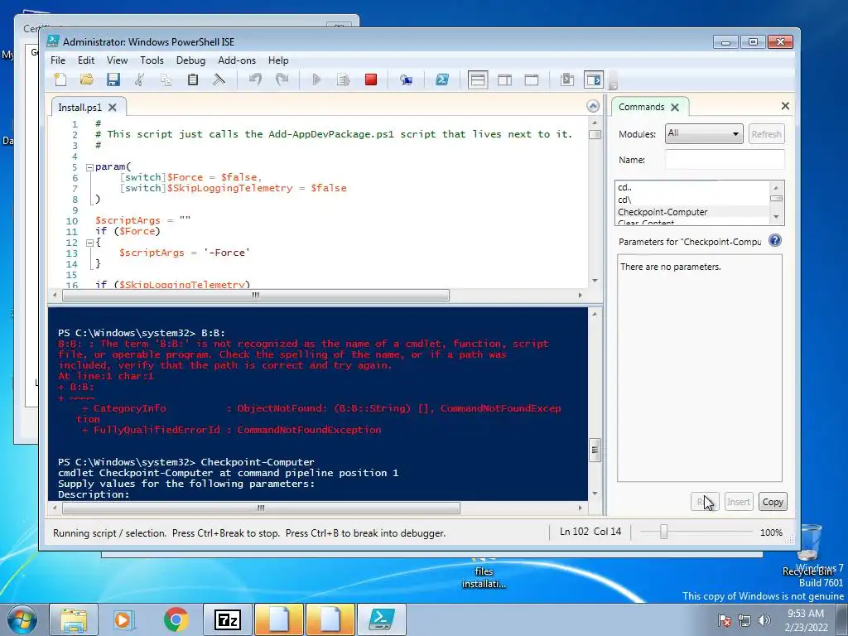
Task: Open the Debug menu
Action: (191, 60)
